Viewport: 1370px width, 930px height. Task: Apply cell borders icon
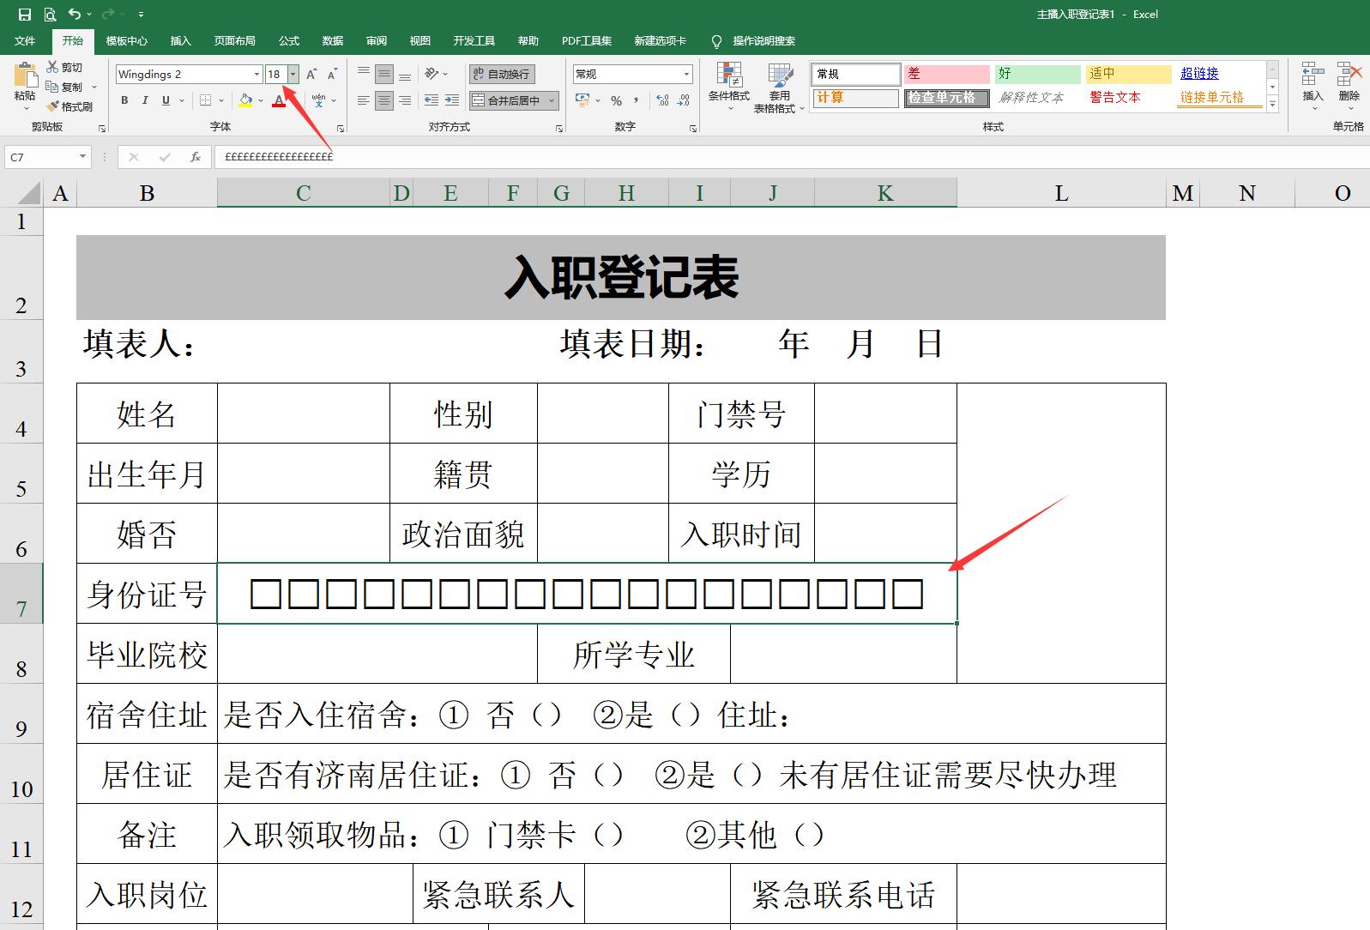205,100
